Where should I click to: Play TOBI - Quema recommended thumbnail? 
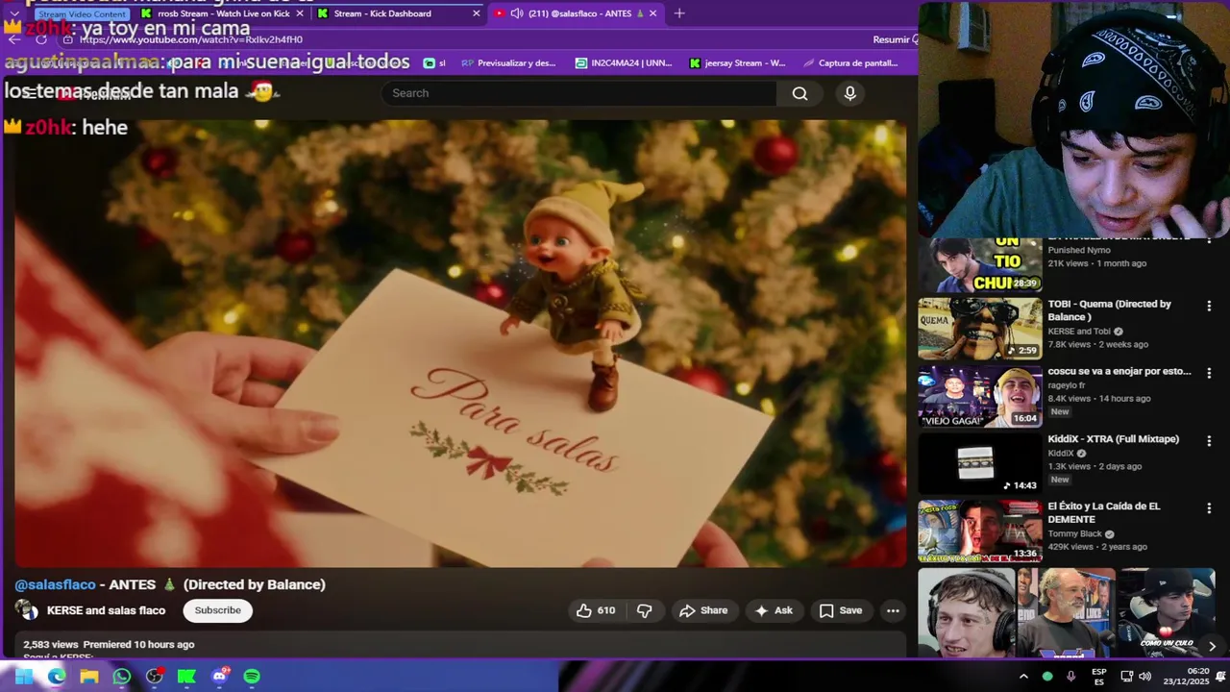click(979, 328)
